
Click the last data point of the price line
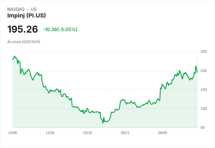pyautogui.click(x=197, y=72)
